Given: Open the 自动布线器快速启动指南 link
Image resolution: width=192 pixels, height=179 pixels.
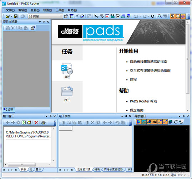Looking at the screenshot, I should [x=148, y=62].
